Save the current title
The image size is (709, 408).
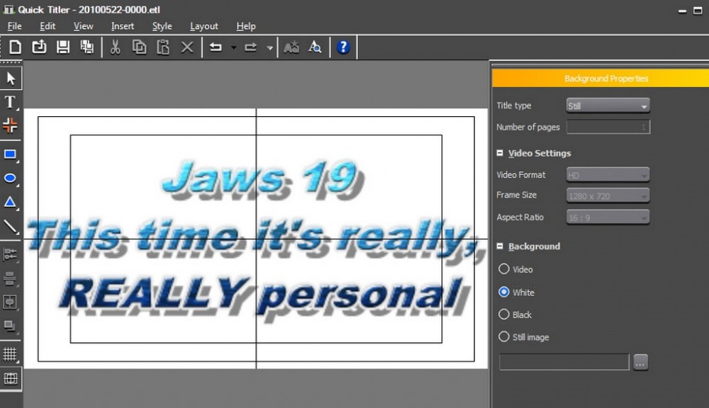coord(63,47)
